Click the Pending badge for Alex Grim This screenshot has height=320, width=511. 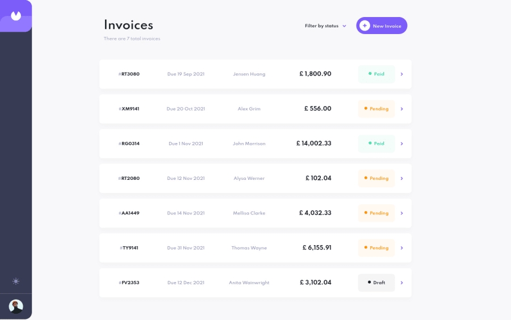pos(376,109)
